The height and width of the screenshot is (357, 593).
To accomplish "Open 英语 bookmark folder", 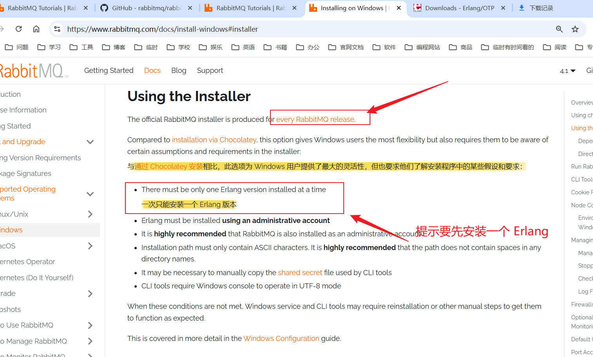I will pyautogui.click(x=243, y=47).
